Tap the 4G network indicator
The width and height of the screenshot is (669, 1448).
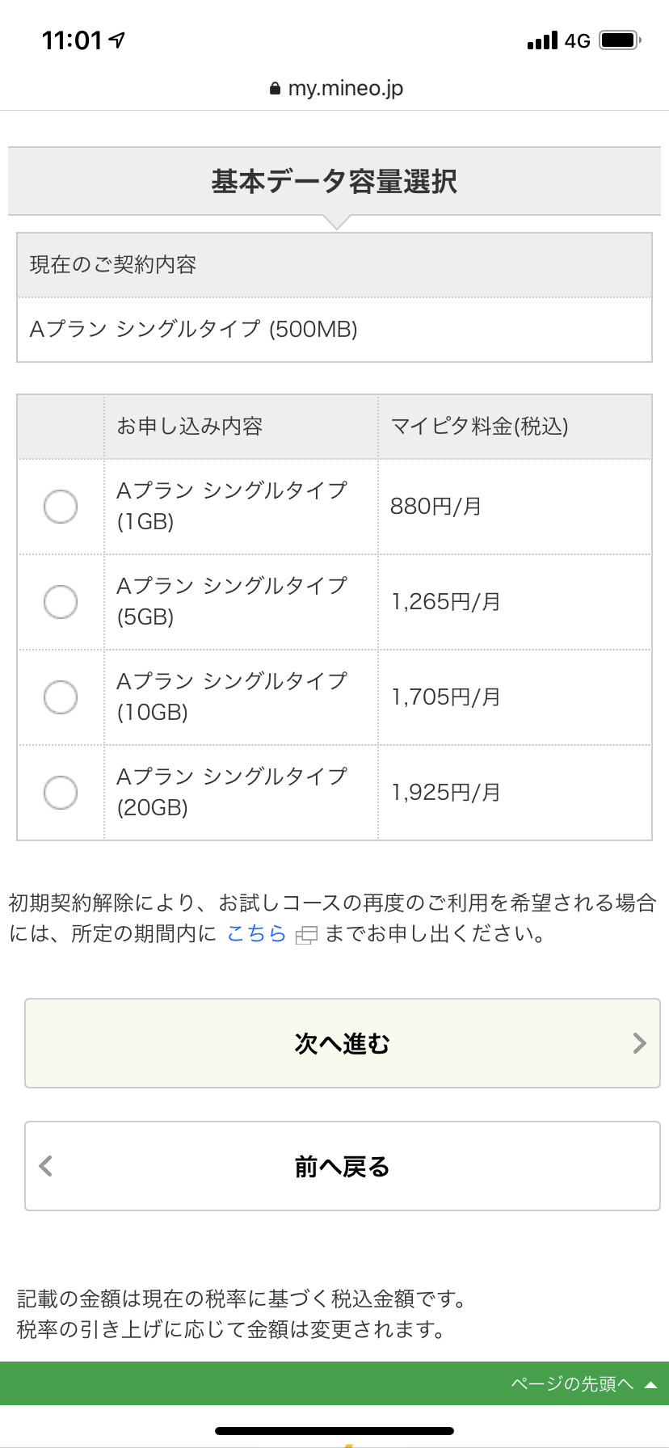578,40
